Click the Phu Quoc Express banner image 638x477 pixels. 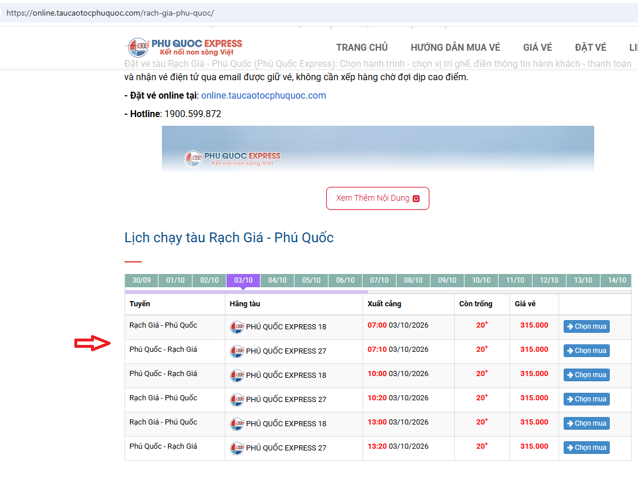pos(378,149)
